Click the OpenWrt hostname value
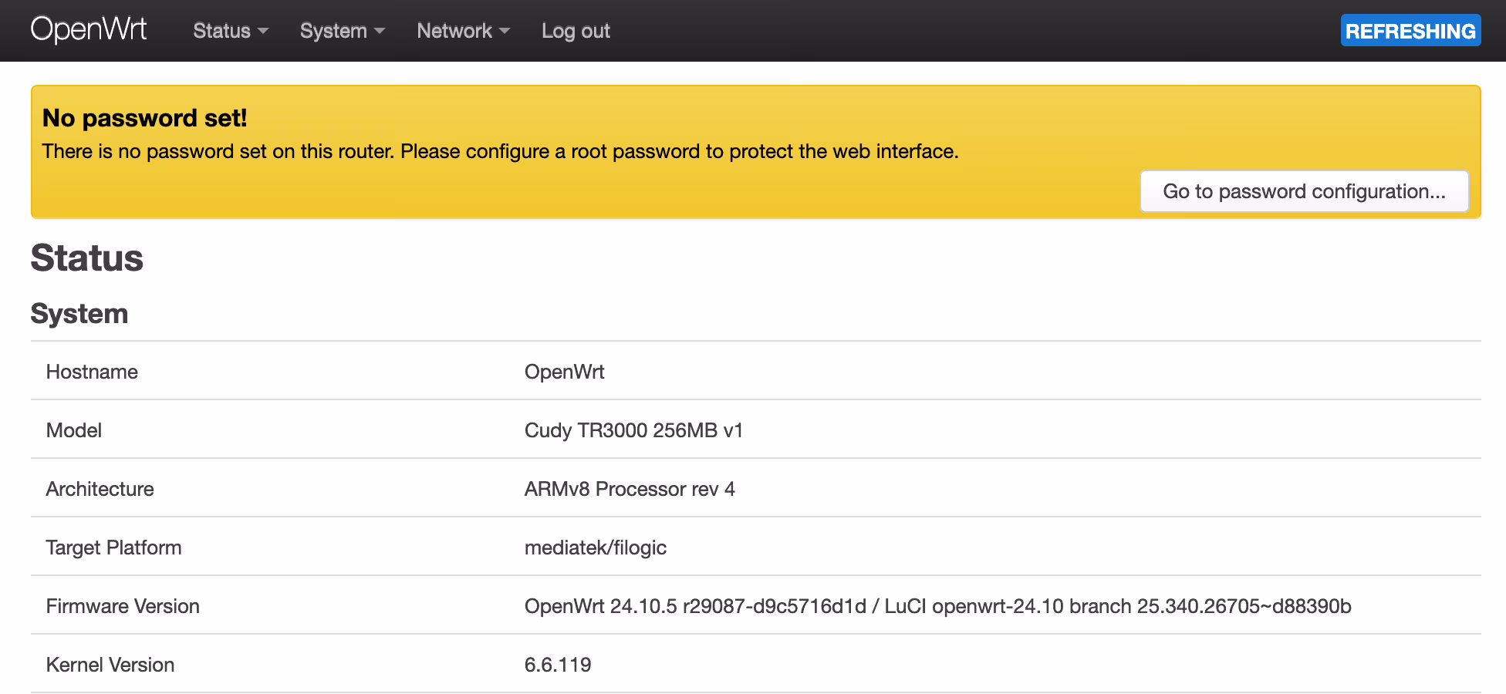The height and width of the screenshot is (694, 1506). point(564,372)
